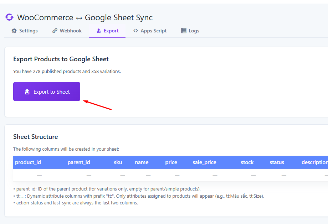Click the WooCommerce ↔ Google Sheet Sync title
Screen dimensions: 328x224
point(85,17)
